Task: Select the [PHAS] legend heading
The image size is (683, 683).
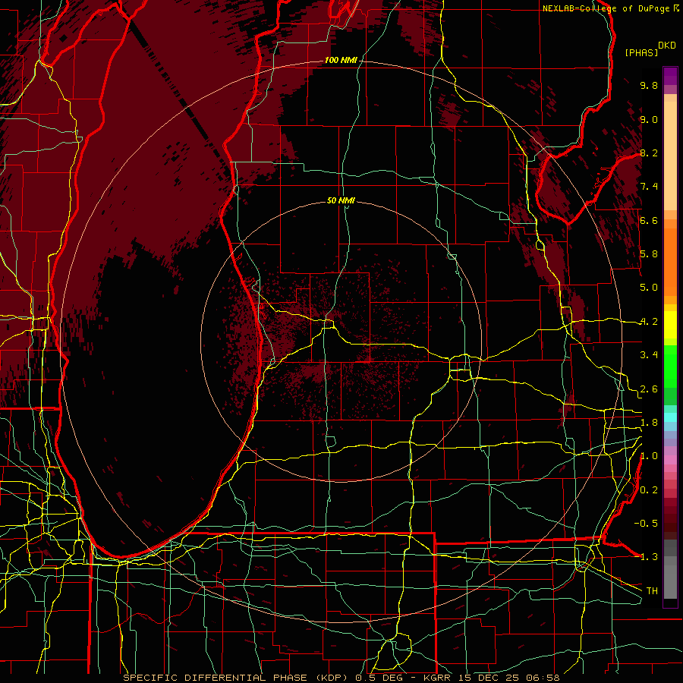Action: click(641, 53)
